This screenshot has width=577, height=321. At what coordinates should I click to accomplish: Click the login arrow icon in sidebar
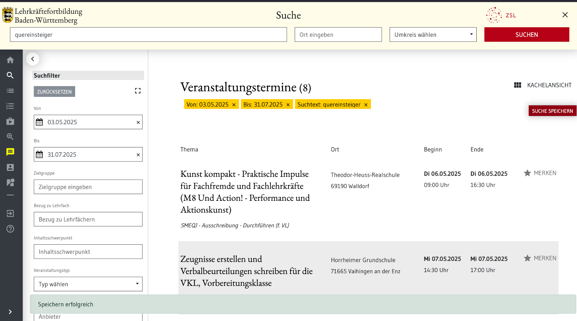10,214
